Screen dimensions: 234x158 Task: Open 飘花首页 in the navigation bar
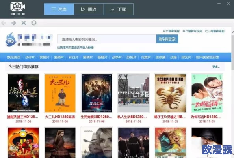point(14,57)
